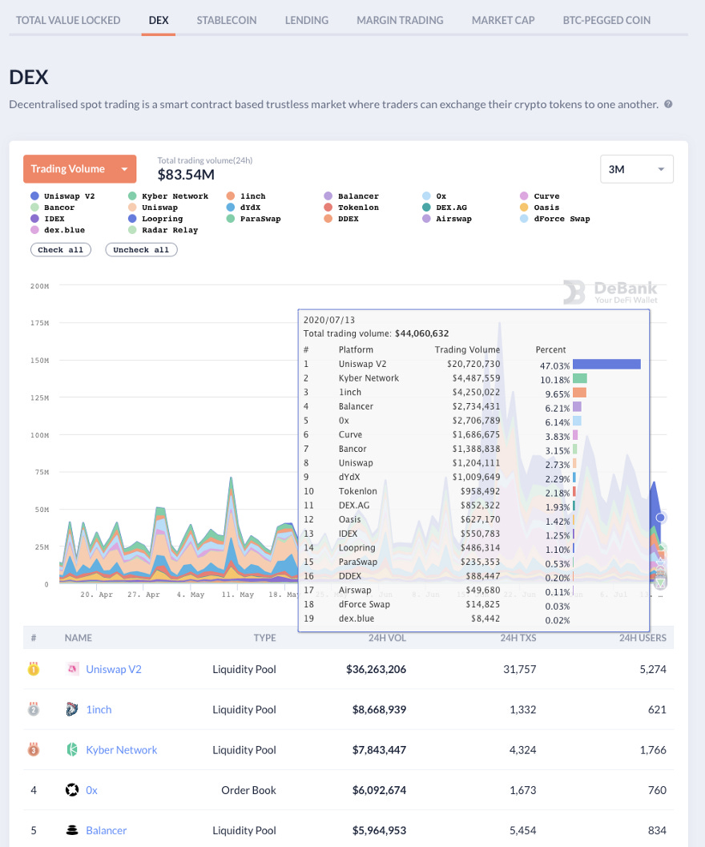Toggle Loopring legend series
Screen dimensions: 705x847
tap(155, 219)
